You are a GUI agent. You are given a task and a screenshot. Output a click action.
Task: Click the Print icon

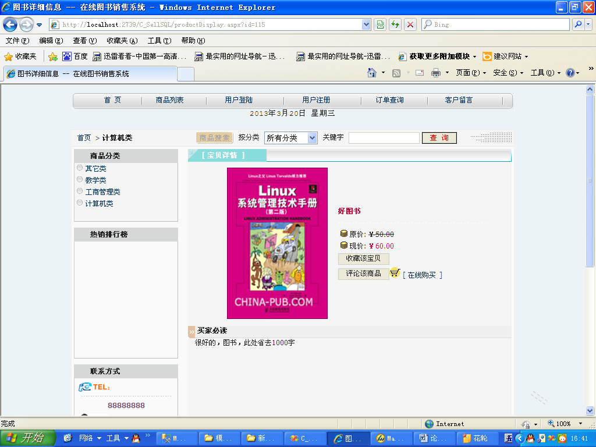(436, 73)
